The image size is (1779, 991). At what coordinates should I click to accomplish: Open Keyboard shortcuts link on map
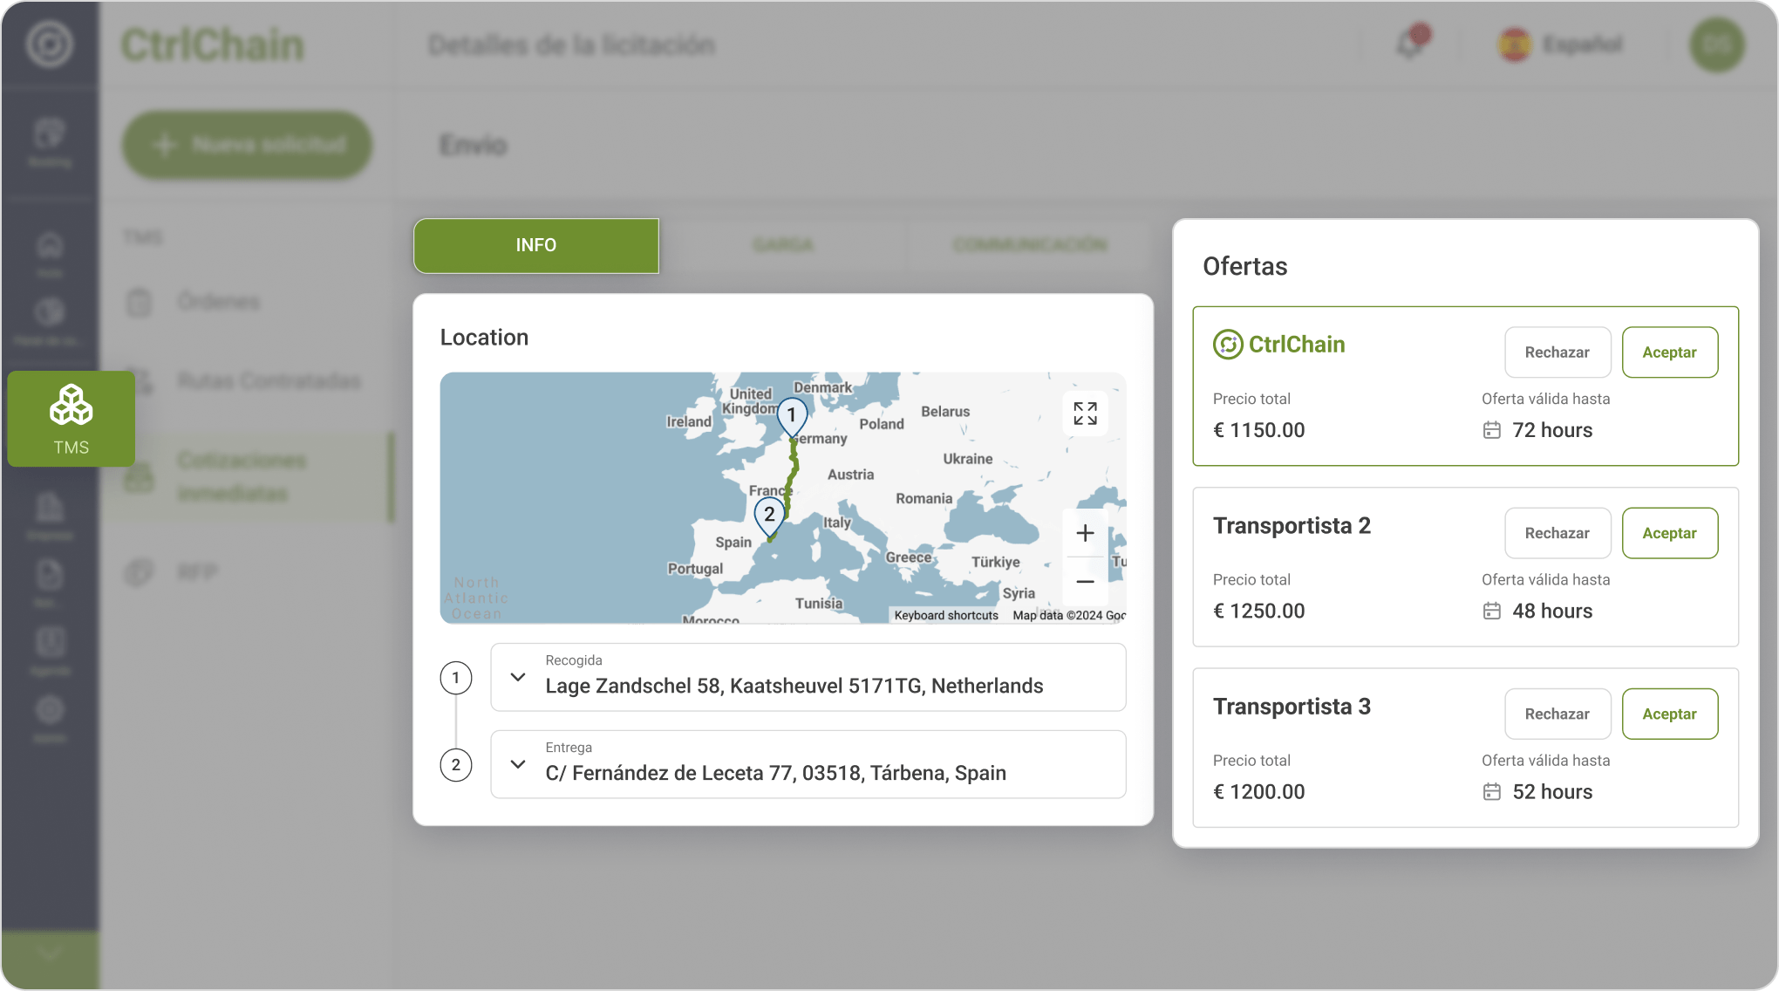coord(946,615)
